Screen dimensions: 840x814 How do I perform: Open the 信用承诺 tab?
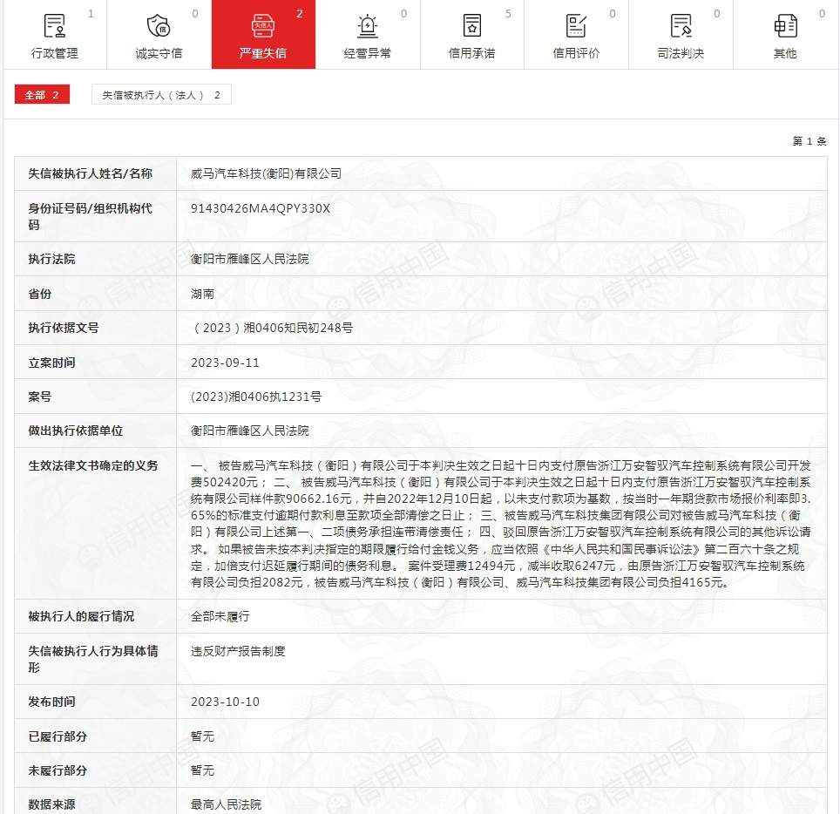pos(472,53)
